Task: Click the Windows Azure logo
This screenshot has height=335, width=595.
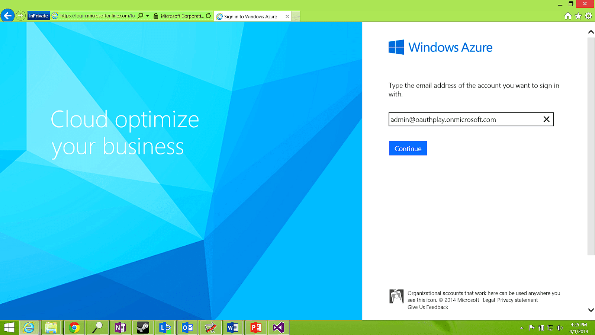Action: (440, 47)
